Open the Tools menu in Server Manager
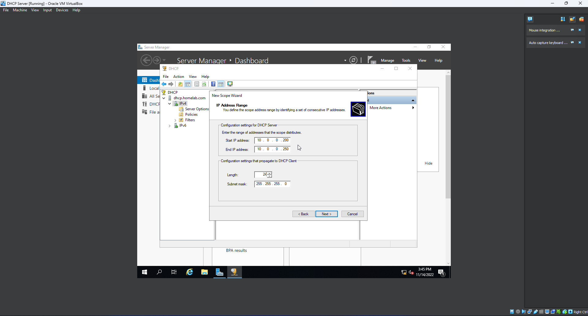The width and height of the screenshot is (588, 316). [406, 60]
